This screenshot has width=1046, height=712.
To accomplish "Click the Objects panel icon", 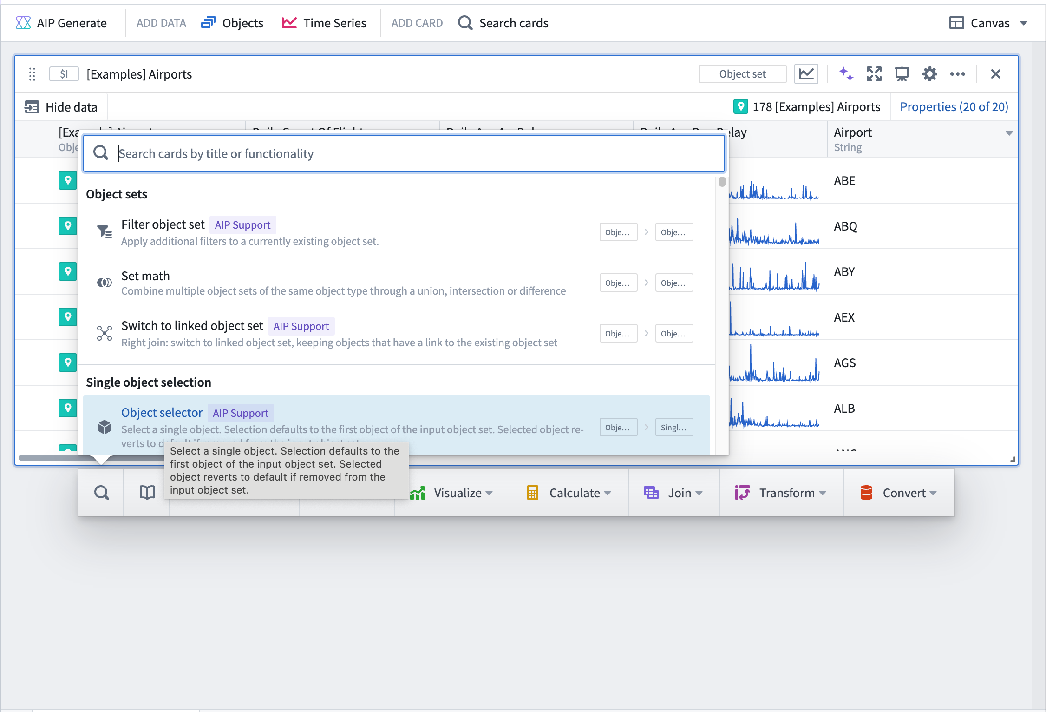I will (209, 21).
